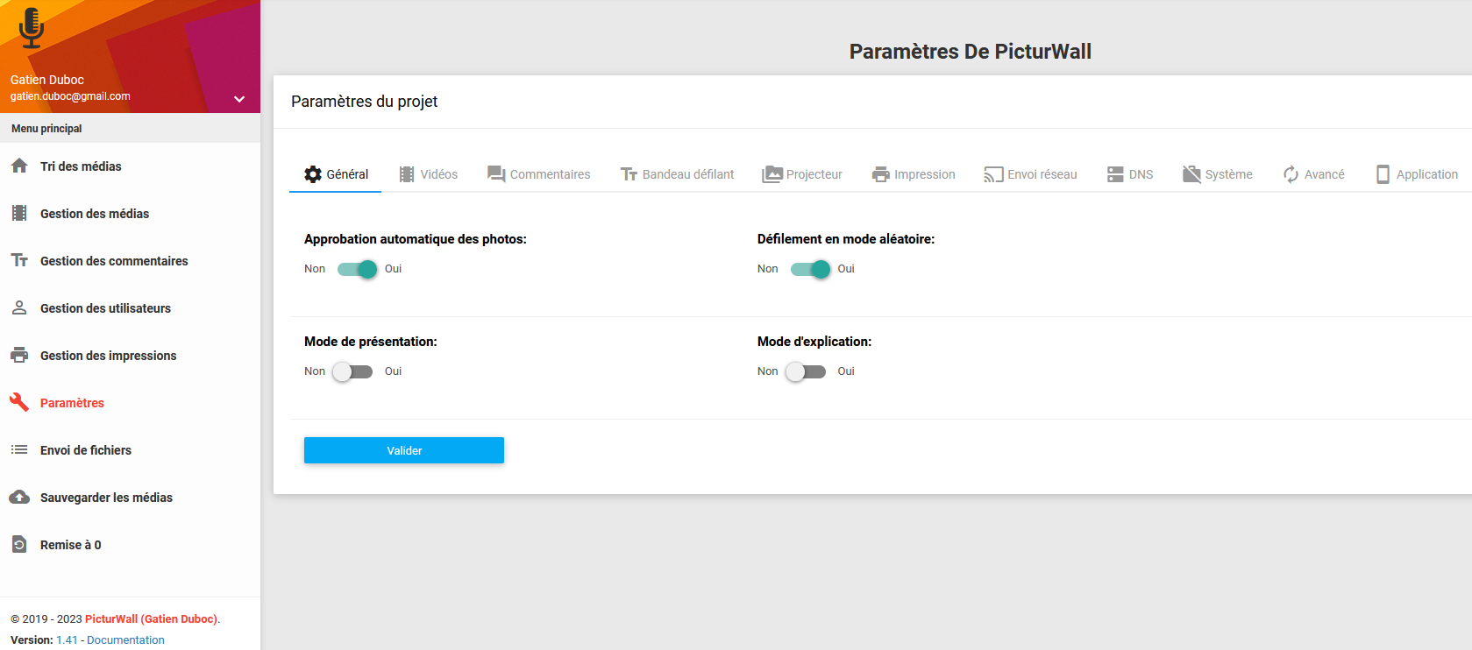
Task: Open the Vidéos tab
Action: pos(429,174)
